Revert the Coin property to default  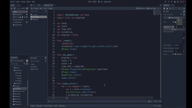(173, 22)
